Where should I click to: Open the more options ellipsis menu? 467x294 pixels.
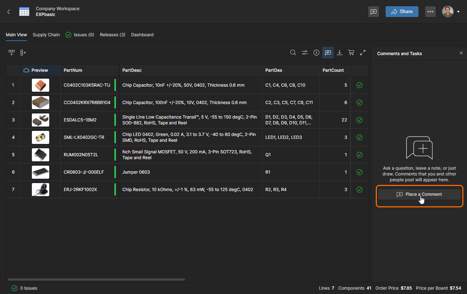(430, 12)
